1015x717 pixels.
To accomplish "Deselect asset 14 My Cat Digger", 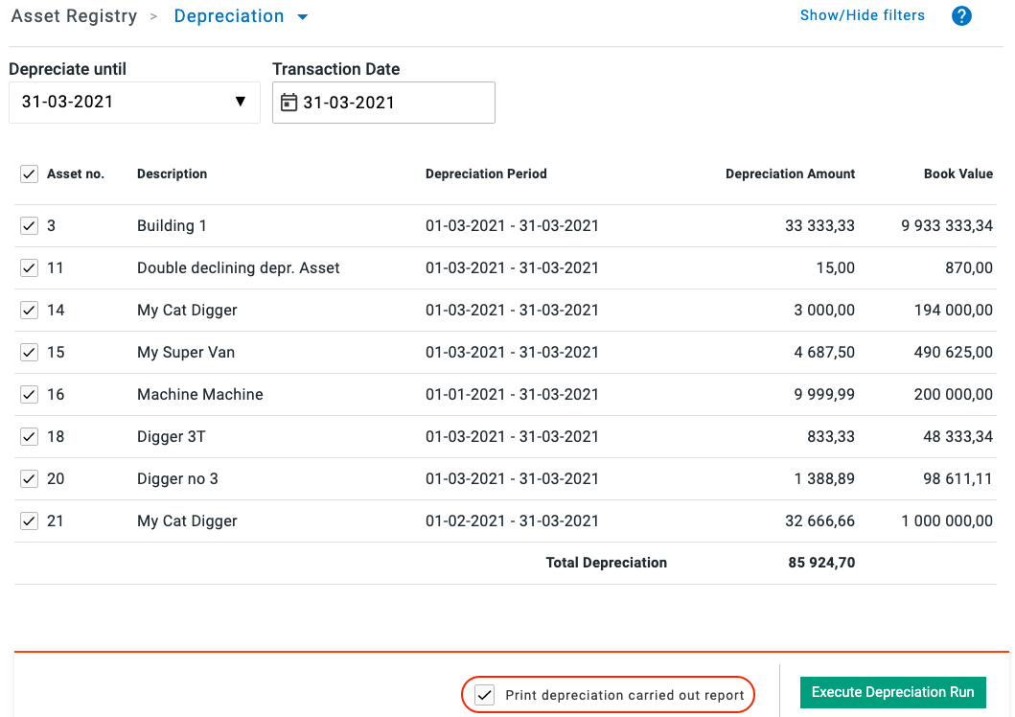I will (29, 311).
